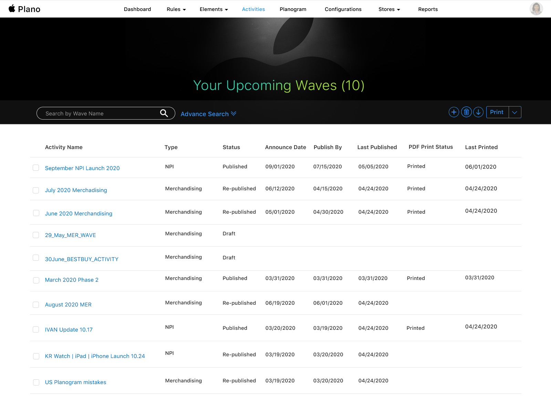Check the 29_May_MER_WAVE row
Viewport: 551px width, 414px height.
click(x=36, y=235)
